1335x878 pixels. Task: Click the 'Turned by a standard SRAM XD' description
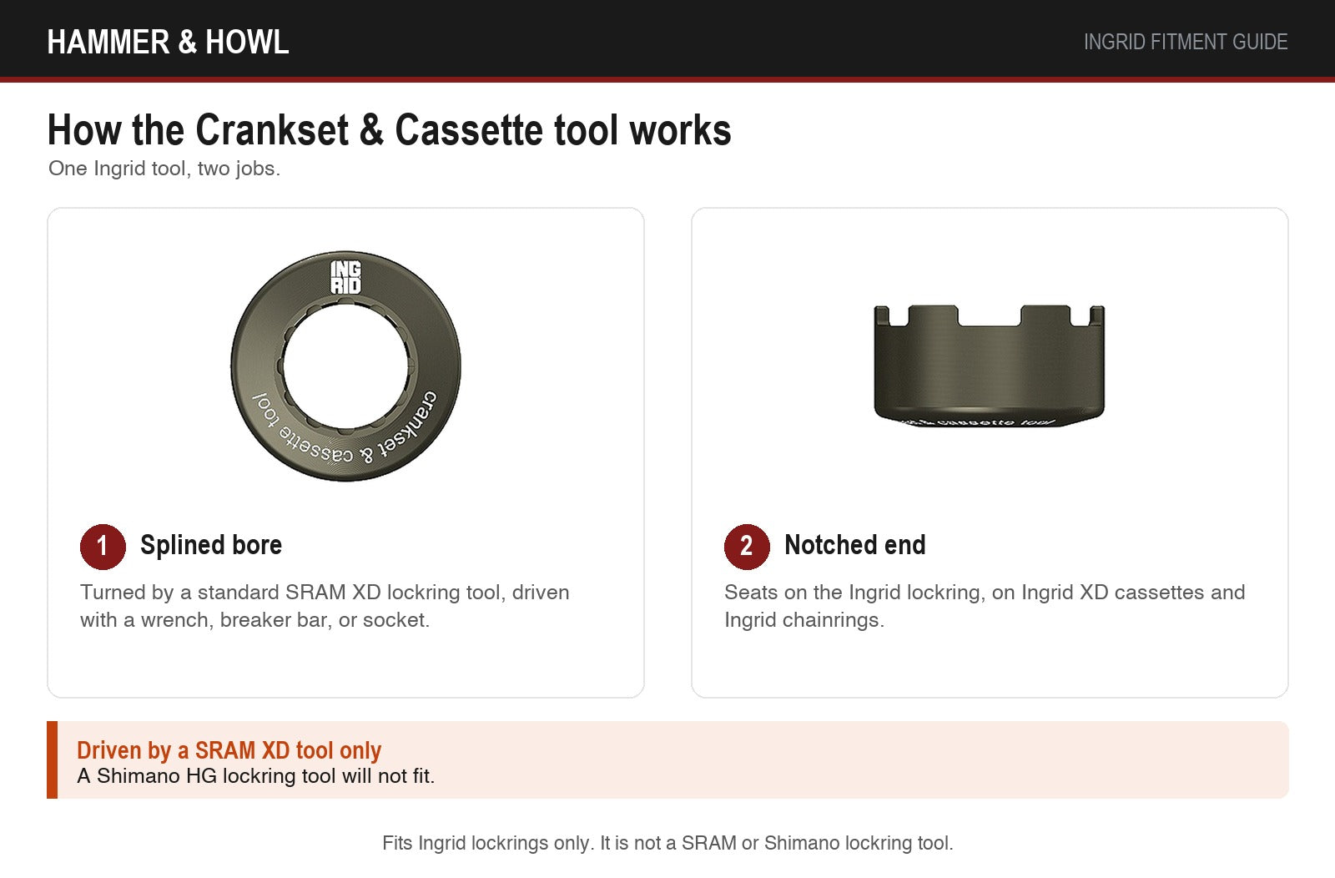pyautogui.click(x=325, y=606)
